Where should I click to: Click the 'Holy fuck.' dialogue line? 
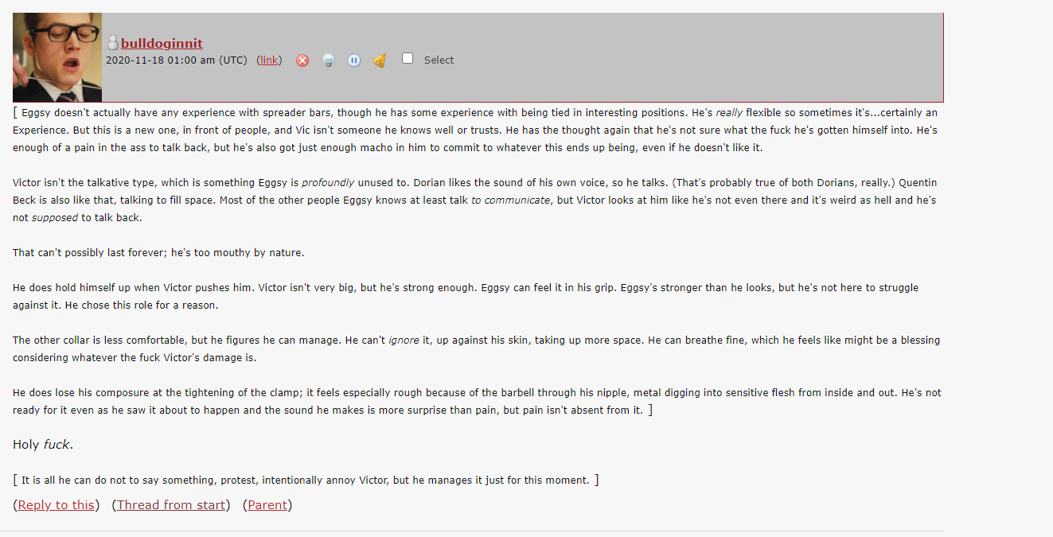click(x=43, y=445)
